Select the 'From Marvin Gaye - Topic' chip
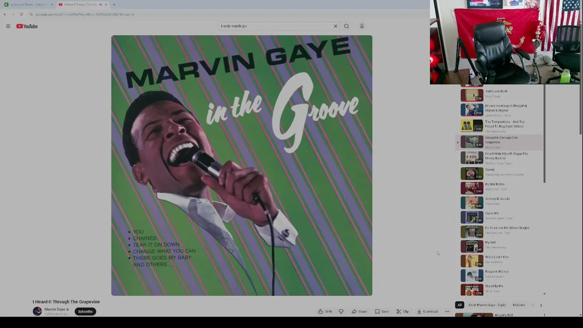583x328 pixels. [487, 305]
